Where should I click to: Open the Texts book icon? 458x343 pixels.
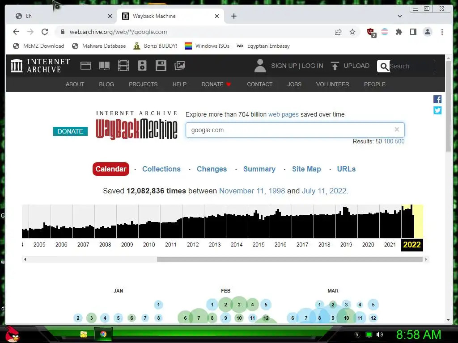(x=105, y=66)
